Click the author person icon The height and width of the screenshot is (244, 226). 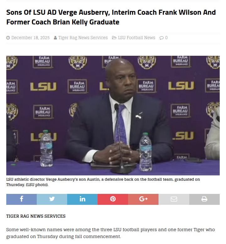[55, 38]
